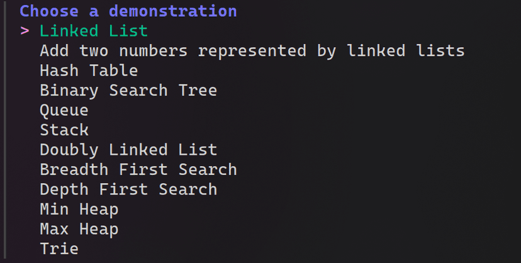Open the Trie demonstration

click(59, 249)
